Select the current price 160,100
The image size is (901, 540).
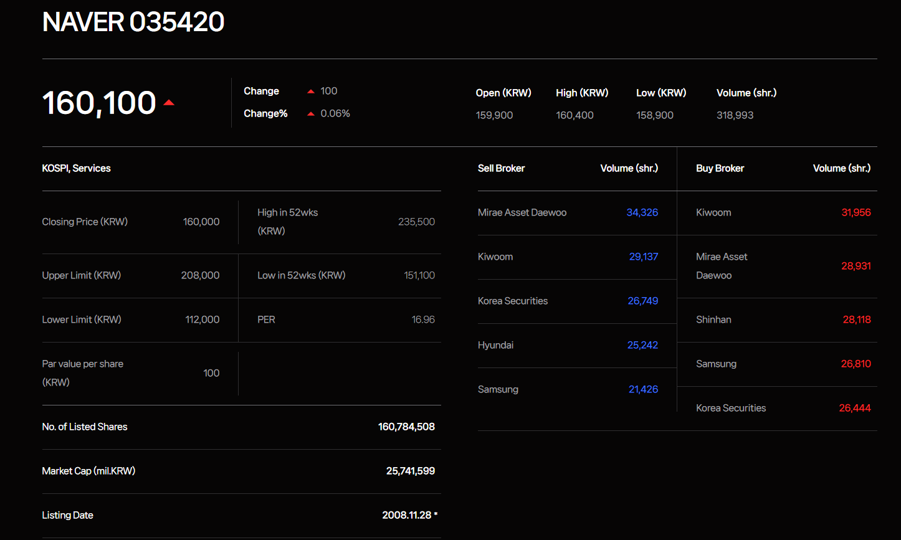[x=99, y=103]
